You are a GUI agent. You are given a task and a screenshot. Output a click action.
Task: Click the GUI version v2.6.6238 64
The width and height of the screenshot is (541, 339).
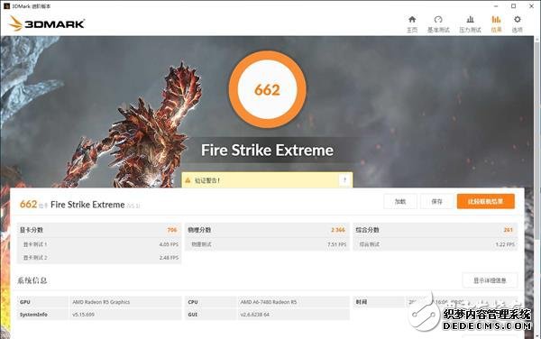tap(254, 315)
